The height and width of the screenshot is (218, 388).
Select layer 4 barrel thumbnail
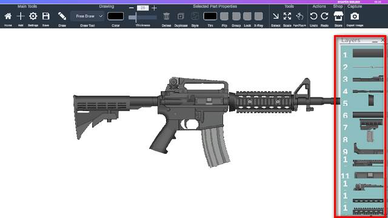368,91
